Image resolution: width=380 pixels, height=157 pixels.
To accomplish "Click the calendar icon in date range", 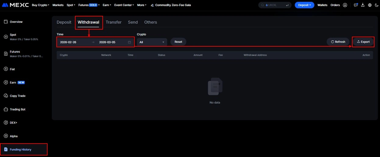I will (129, 42).
